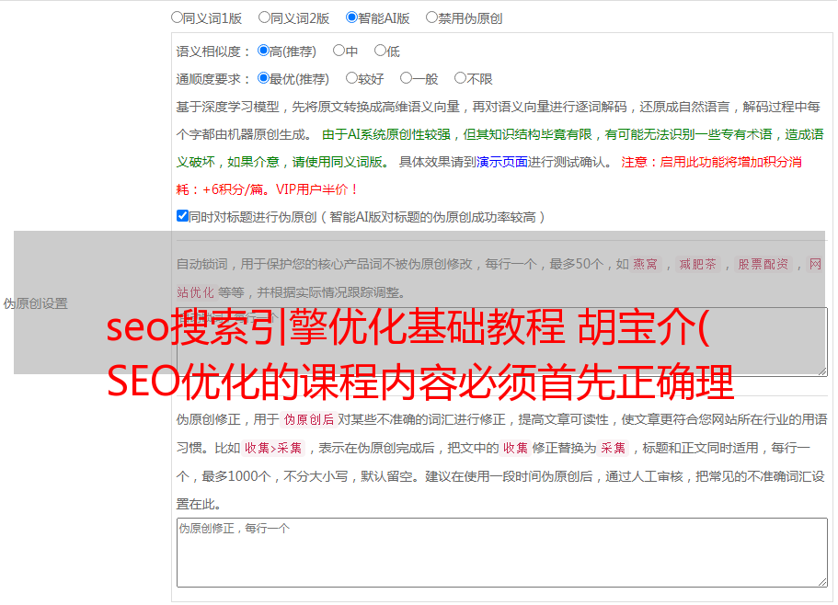Set 语义相似度 to 中
Viewport: 838px width, 605px height.
[339, 51]
